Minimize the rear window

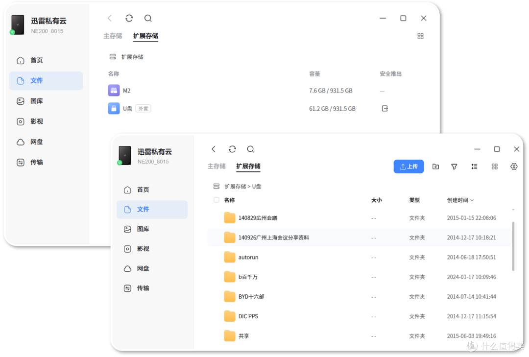(x=383, y=18)
